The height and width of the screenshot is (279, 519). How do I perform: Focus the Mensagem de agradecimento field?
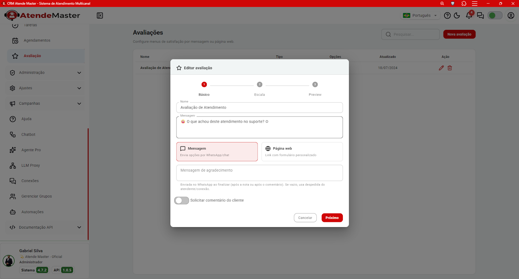tap(259, 173)
